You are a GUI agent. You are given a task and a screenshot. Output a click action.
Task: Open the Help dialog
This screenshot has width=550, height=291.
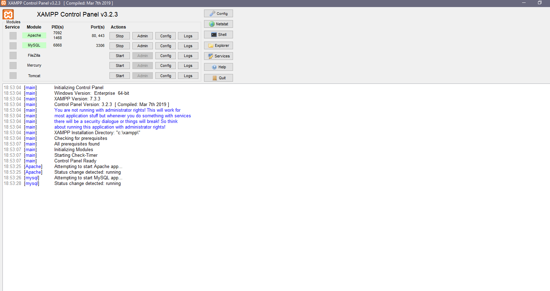pyautogui.click(x=218, y=67)
